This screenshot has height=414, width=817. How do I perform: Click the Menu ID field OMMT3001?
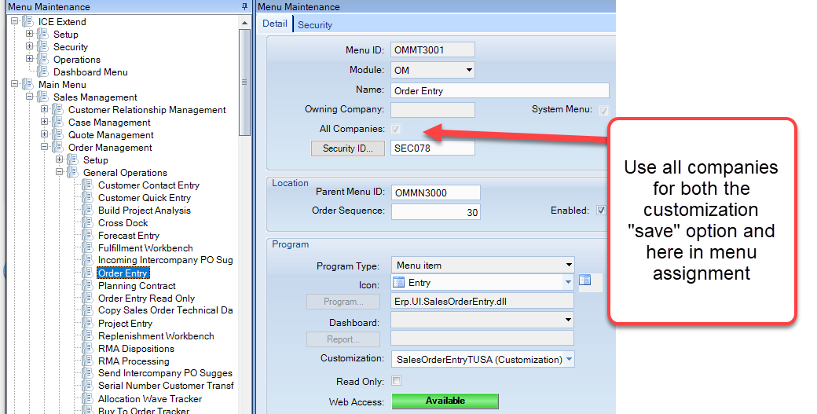point(433,50)
